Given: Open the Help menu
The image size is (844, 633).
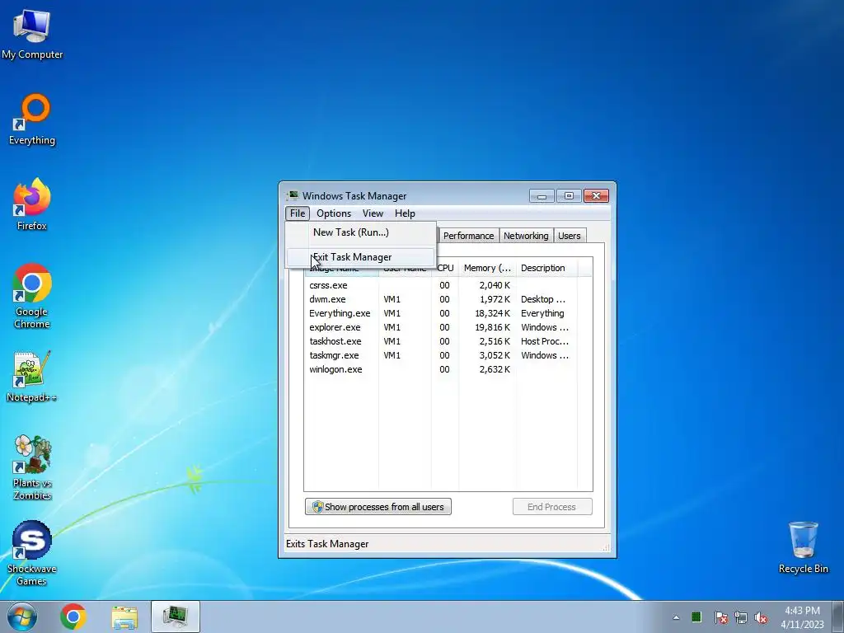Looking at the screenshot, I should click(x=405, y=213).
